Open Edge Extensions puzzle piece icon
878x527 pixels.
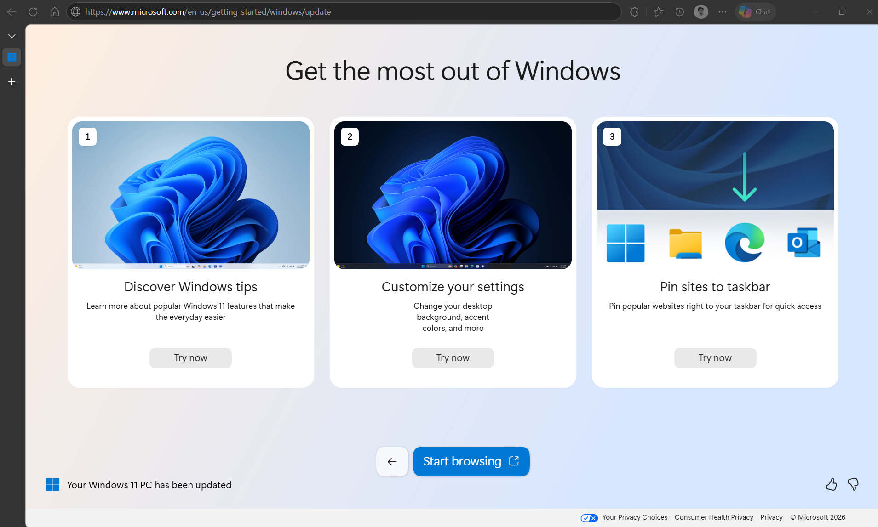[x=635, y=11]
